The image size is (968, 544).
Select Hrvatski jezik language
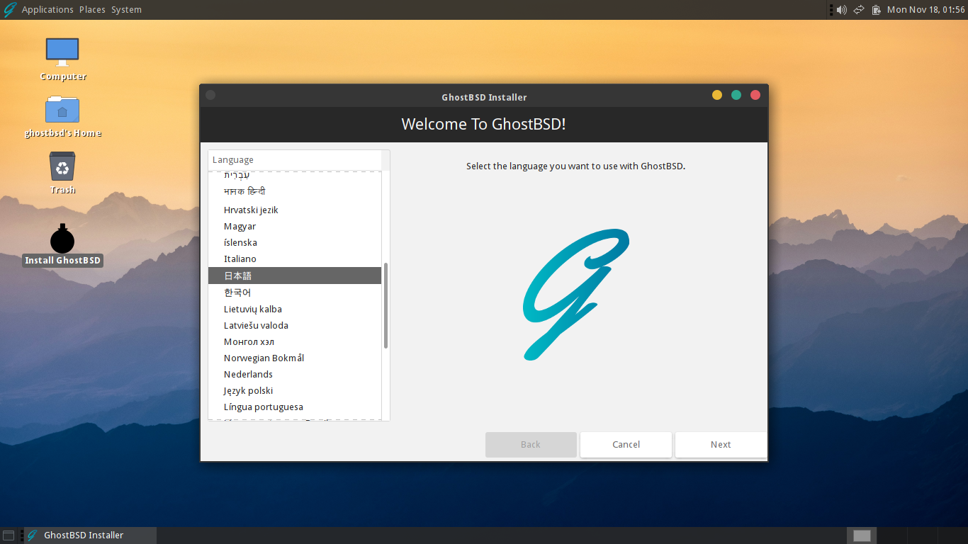pyautogui.click(x=295, y=210)
